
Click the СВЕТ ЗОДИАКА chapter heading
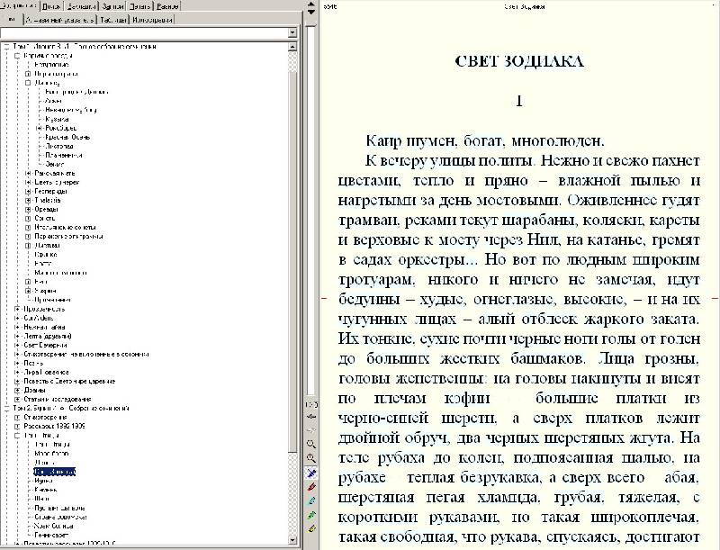519,61
